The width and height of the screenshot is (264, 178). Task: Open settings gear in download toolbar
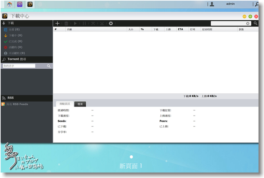(111, 23)
